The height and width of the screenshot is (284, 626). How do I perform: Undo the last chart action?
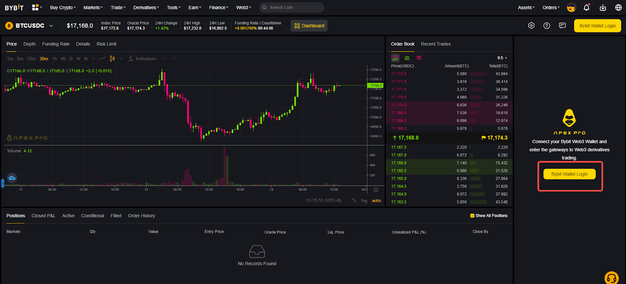point(165,59)
